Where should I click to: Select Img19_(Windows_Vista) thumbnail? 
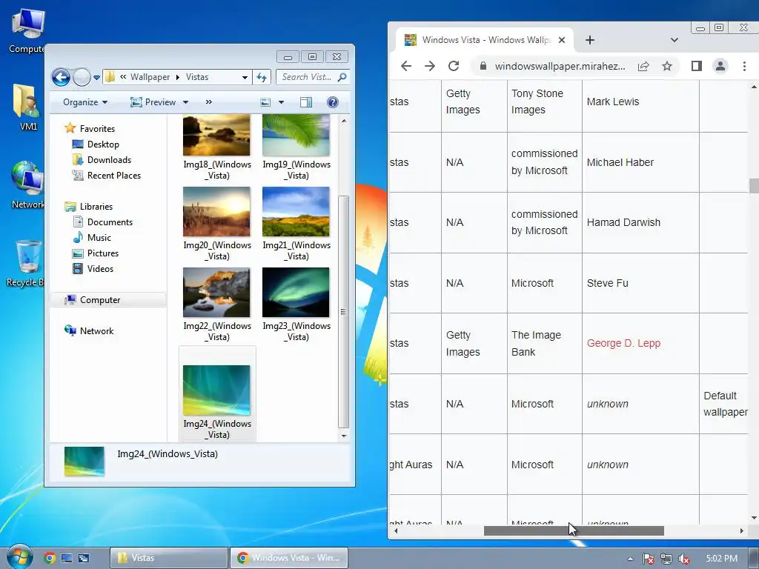point(296,136)
